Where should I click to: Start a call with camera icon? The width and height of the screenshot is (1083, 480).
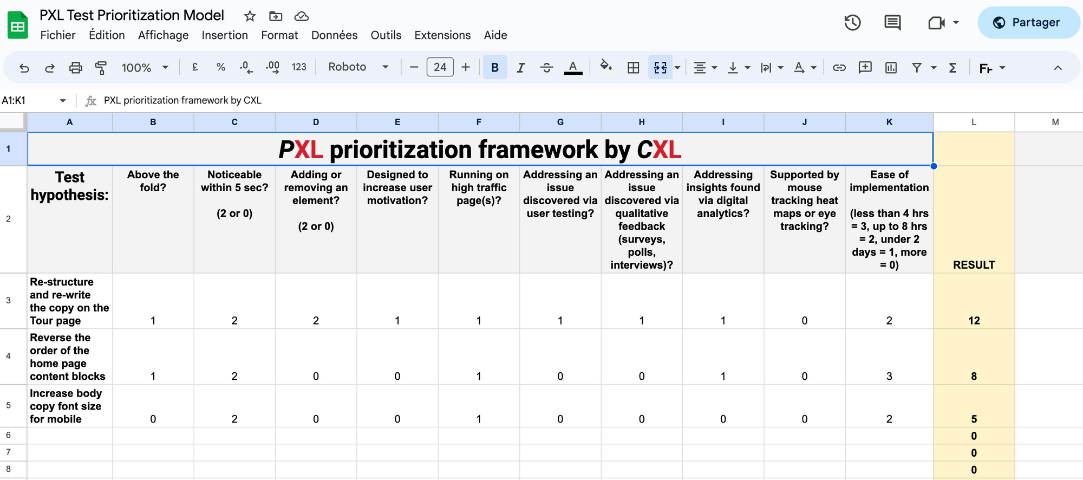(x=936, y=23)
